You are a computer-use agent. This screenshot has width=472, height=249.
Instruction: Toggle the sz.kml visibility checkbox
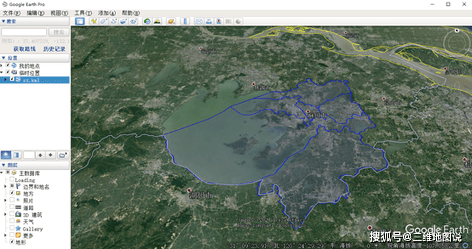pyautogui.click(x=12, y=79)
